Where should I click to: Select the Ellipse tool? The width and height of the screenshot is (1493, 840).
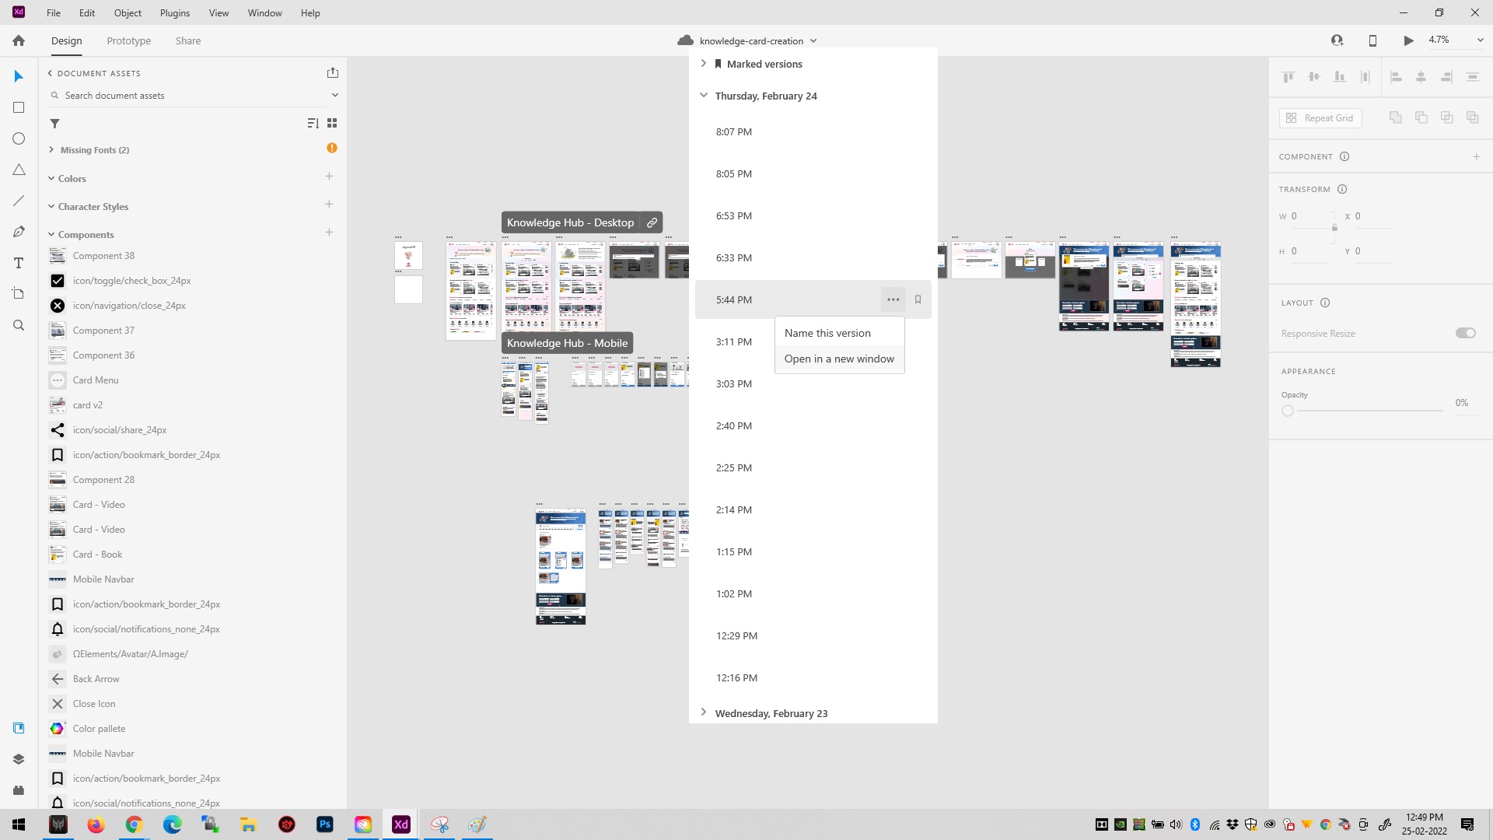coord(19,138)
